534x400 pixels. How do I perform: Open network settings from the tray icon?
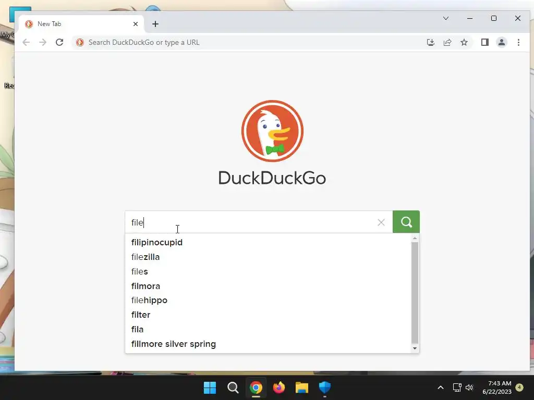coord(457,387)
